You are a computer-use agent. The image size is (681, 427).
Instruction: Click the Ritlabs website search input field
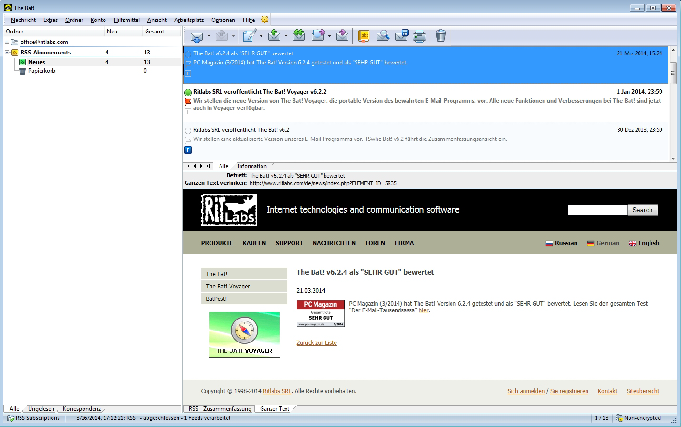pos(597,210)
